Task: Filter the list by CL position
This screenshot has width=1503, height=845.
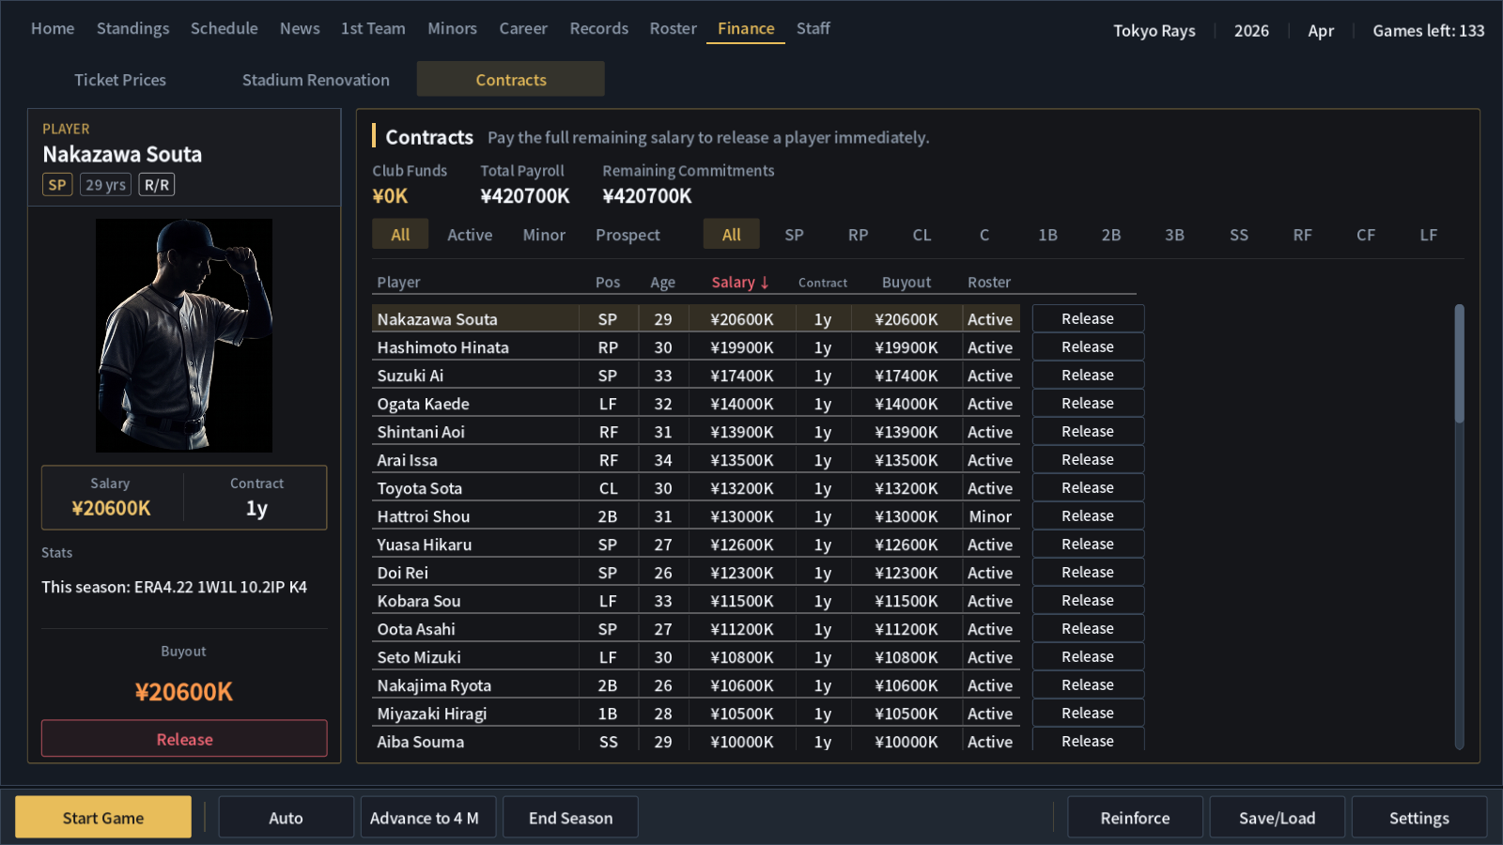Action: click(x=922, y=235)
